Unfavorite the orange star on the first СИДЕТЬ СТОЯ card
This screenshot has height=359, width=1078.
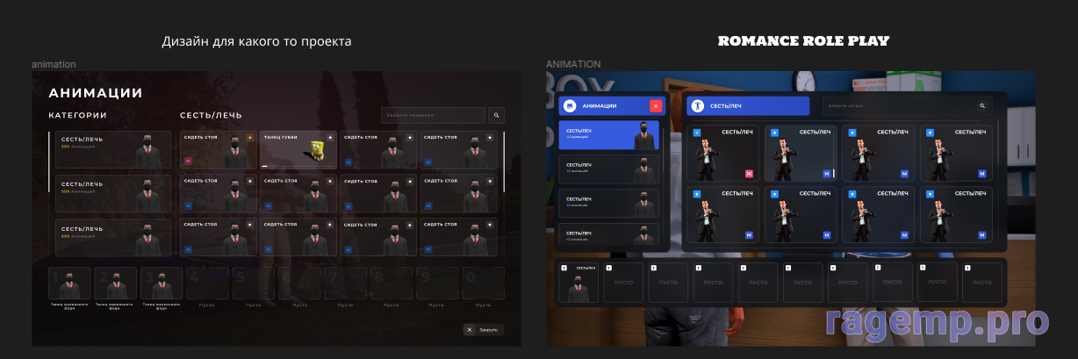(249, 137)
